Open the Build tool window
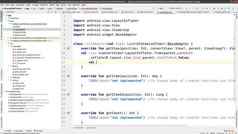The width and height of the screenshot is (238, 134). 29,131
